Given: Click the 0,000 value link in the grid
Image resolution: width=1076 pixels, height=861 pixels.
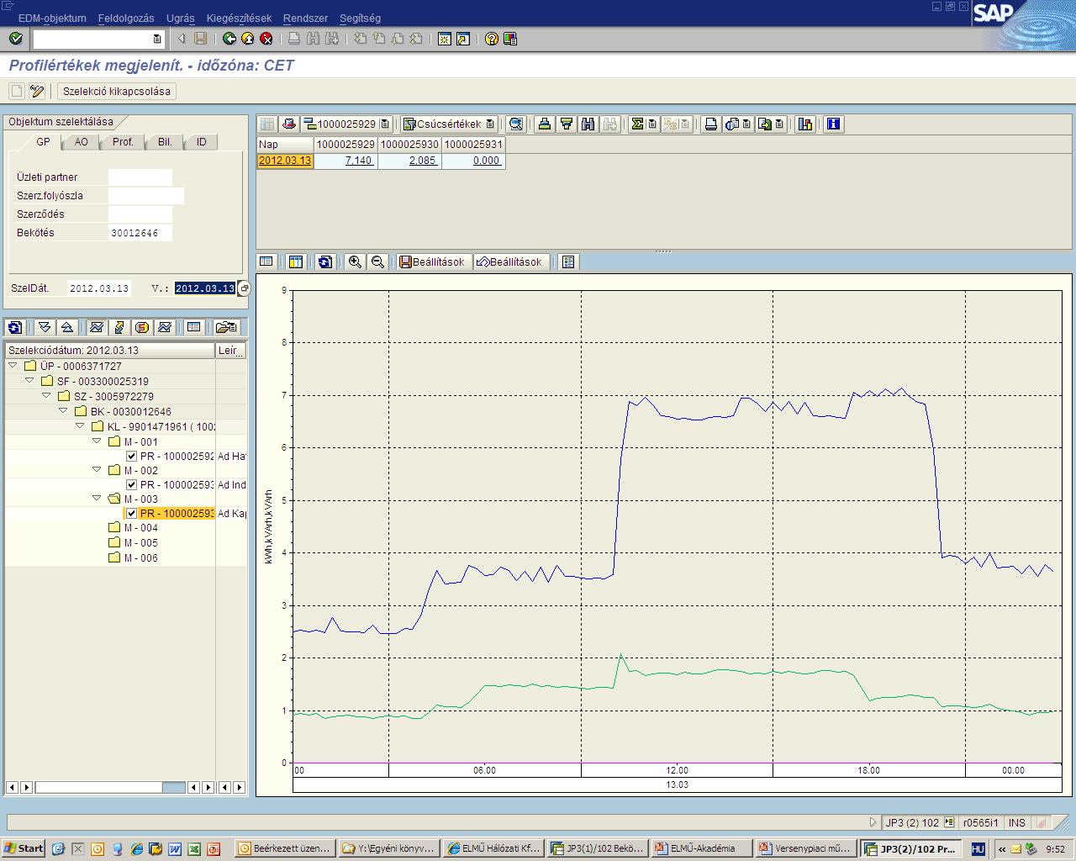Looking at the screenshot, I should (x=486, y=161).
